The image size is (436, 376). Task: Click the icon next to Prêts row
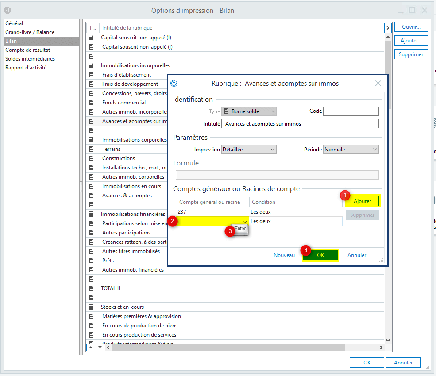pos(91,261)
